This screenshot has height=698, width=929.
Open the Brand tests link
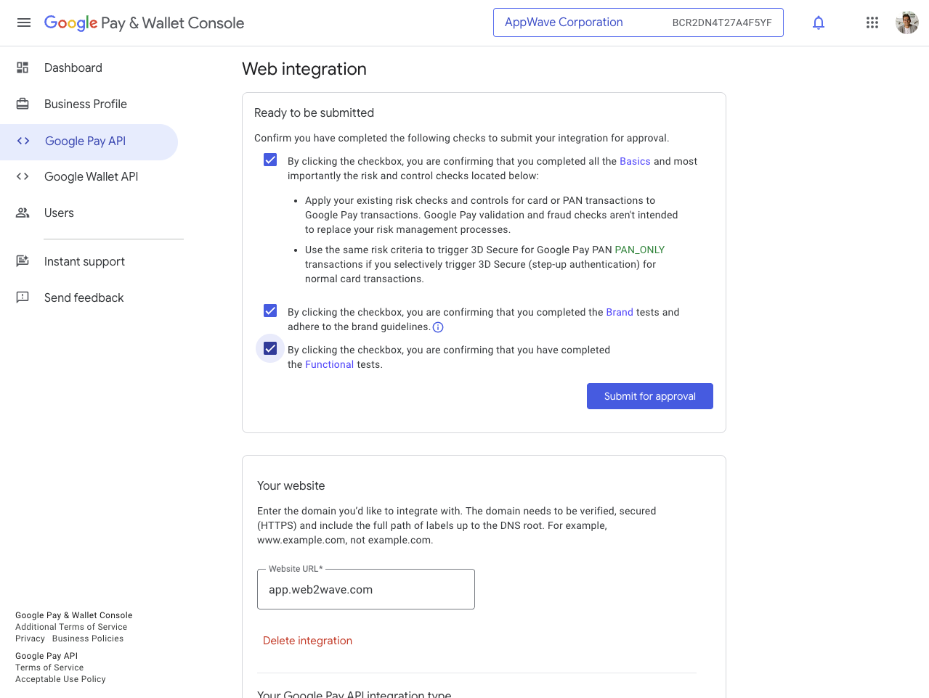coord(620,312)
